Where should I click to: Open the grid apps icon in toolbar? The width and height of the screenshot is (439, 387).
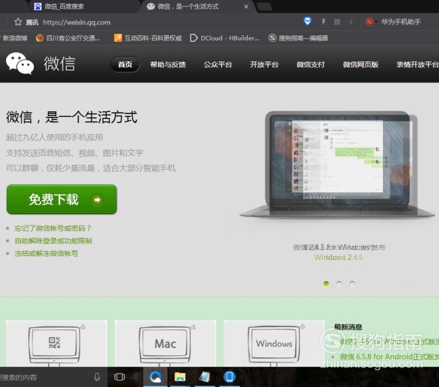click(x=337, y=22)
